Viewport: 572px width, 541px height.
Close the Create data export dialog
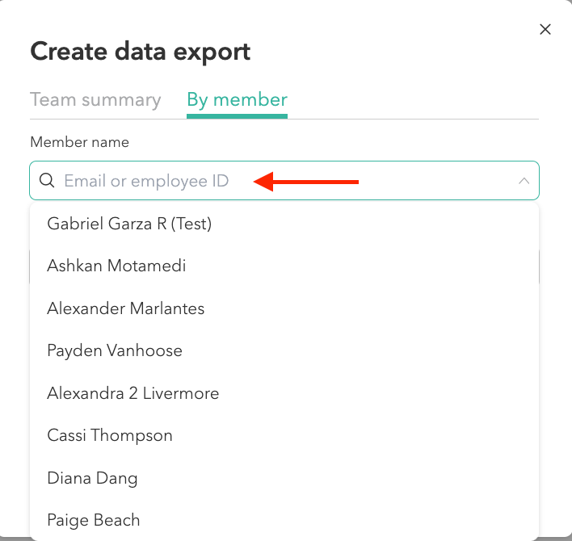tap(545, 30)
